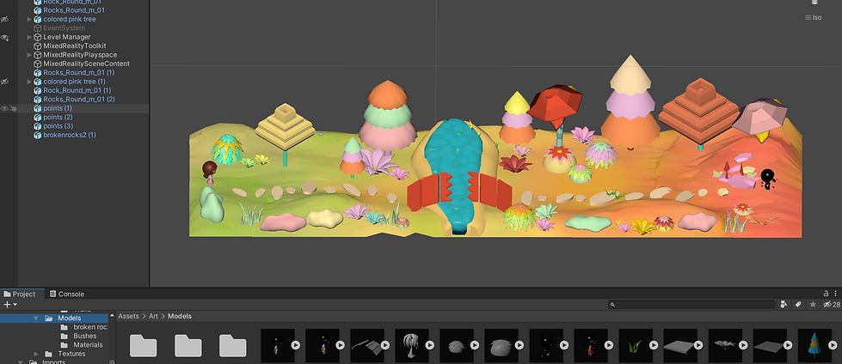The width and height of the screenshot is (842, 364).
Task: Select brokenrocks2 (1) in hierarchy
Action: (70, 135)
